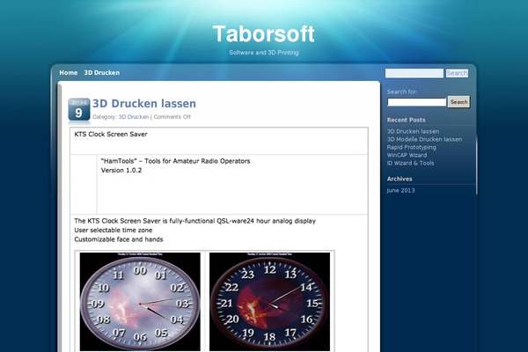This screenshot has height=352, width=528.
Task: Click the 'Recent Posts' sidebar heading
Action: (x=406, y=120)
